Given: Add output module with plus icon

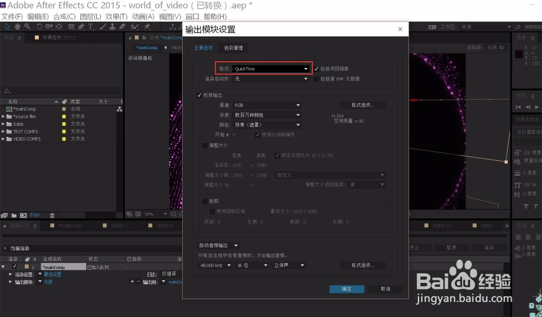Looking at the screenshot, I should tap(132, 281).
